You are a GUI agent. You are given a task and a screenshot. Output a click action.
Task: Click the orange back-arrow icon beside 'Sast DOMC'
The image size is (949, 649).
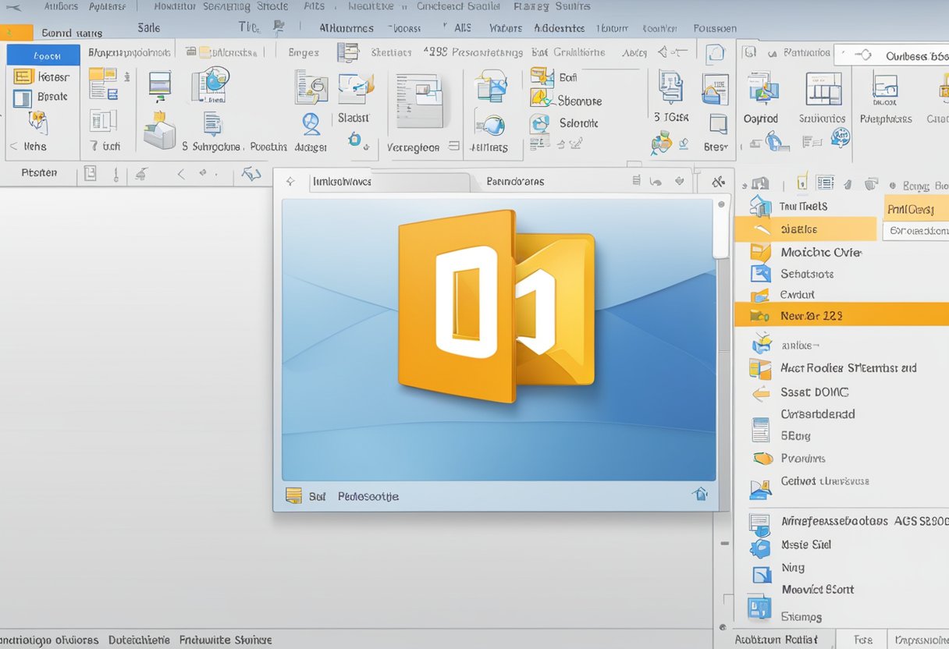pos(761,392)
